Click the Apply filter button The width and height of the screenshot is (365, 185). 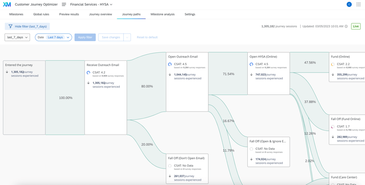click(85, 37)
